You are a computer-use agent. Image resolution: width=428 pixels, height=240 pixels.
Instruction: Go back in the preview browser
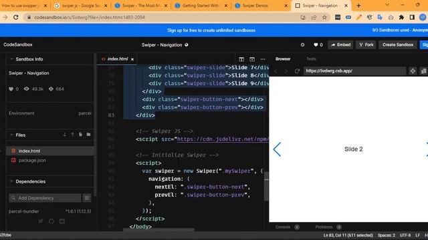click(276, 71)
